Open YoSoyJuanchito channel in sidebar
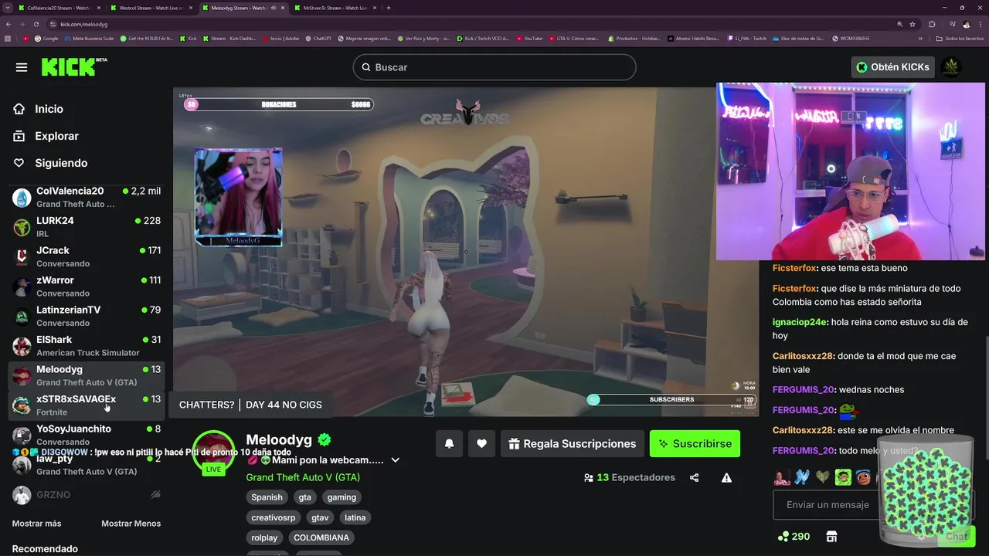989x556 pixels. click(x=87, y=435)
